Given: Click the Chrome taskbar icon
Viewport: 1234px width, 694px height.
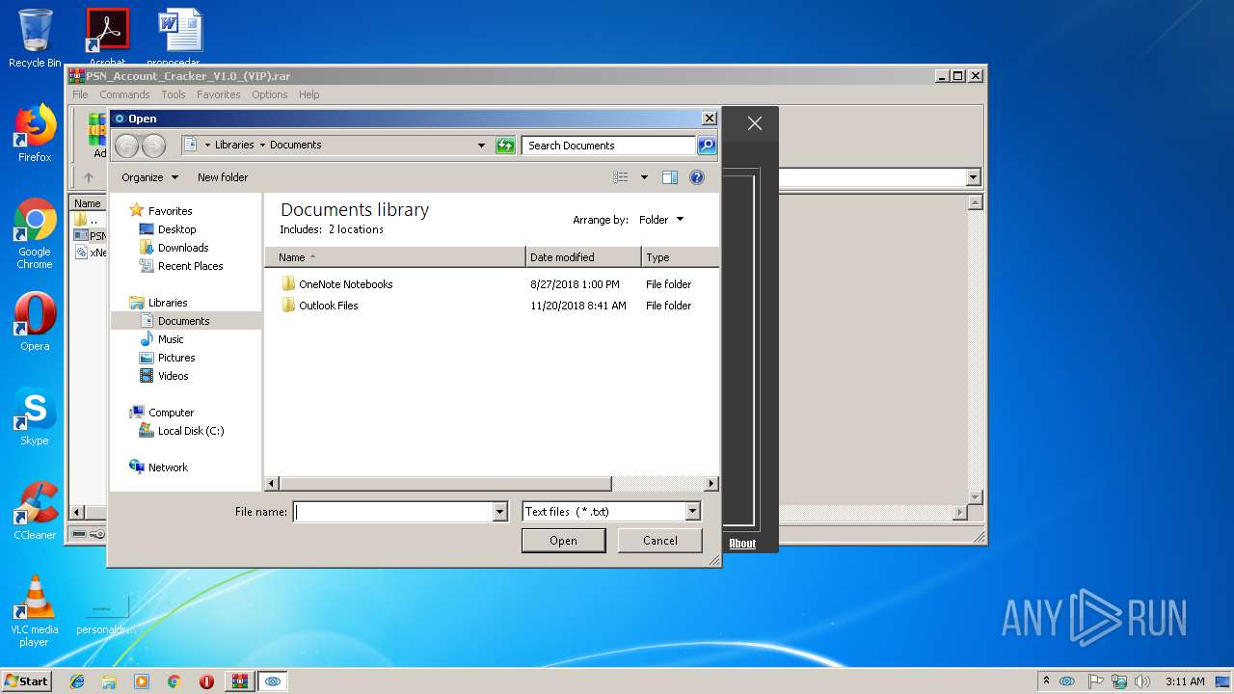Looking at the screenshot, I should coord(174,681).
